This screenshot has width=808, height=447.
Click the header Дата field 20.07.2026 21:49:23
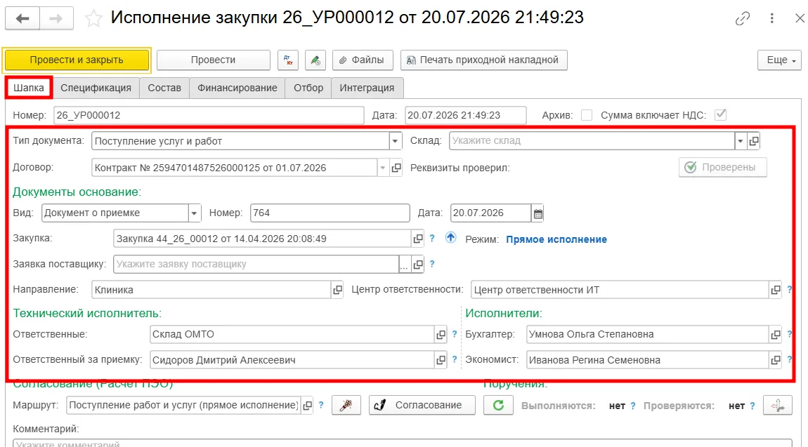[x=465, y=115]
